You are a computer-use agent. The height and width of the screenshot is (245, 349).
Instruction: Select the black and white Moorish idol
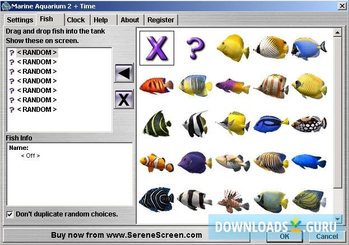[195, 124]
